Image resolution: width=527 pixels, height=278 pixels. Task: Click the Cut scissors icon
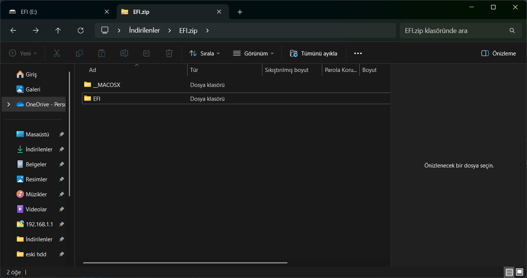[x=57, y=53]
